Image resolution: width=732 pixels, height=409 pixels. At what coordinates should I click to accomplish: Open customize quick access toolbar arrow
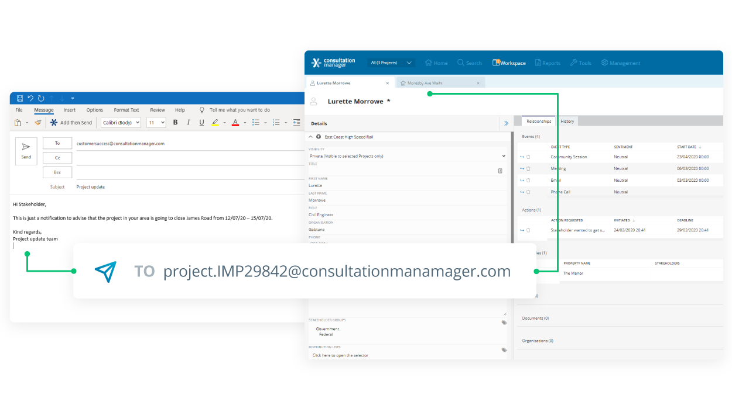click(73, 98)
